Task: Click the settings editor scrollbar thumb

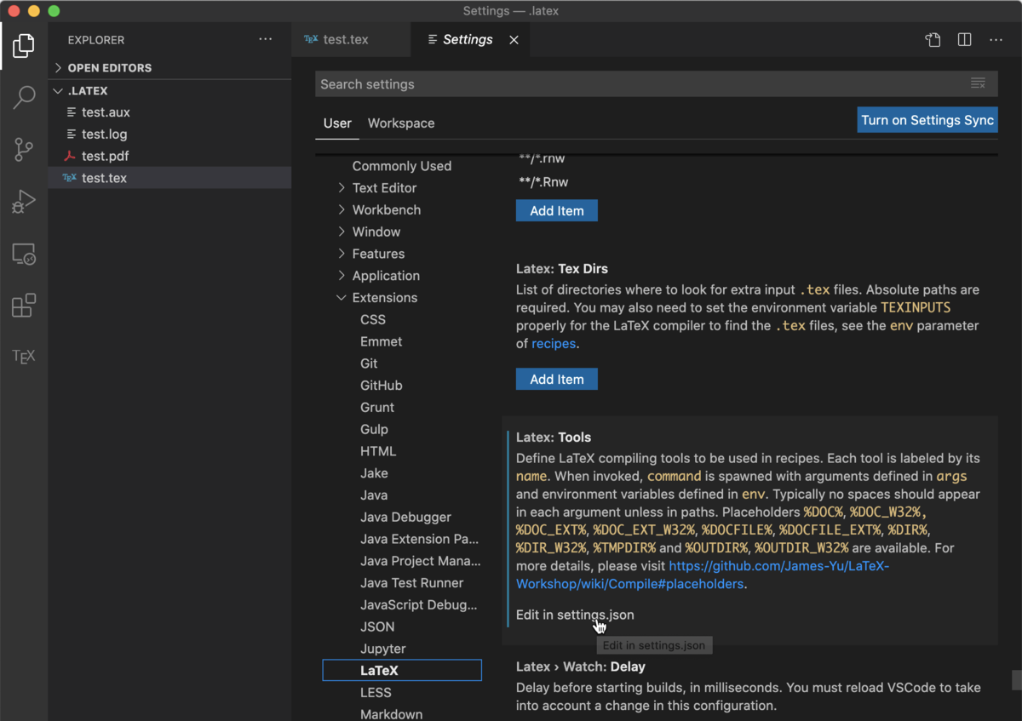Action: [x=1016, y=679]
